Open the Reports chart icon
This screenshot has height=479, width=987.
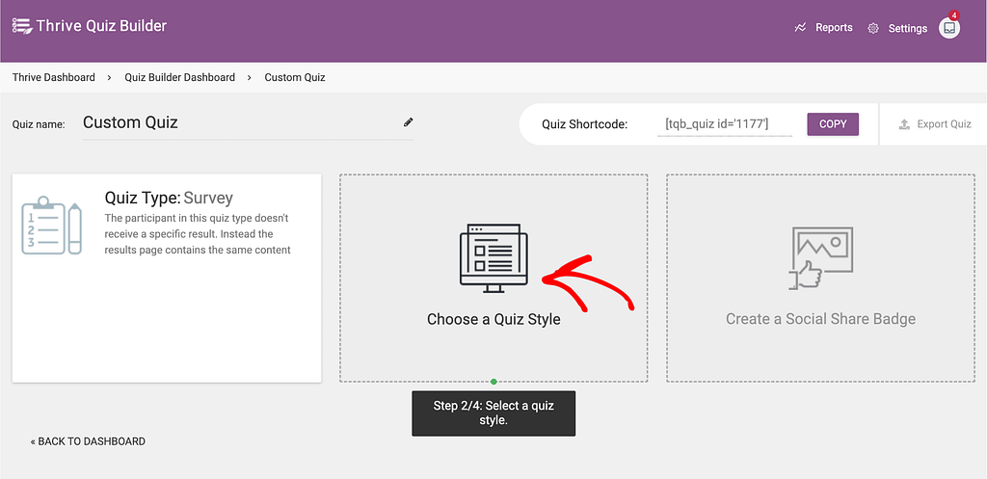tap(800, 28)
